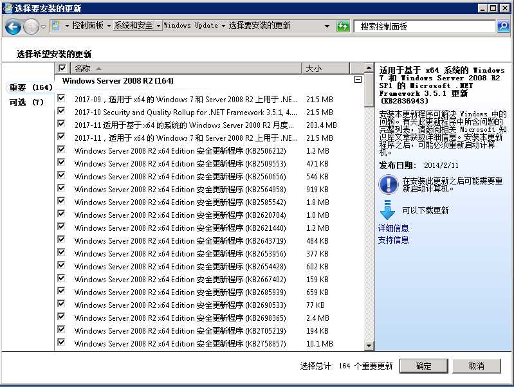Uncheck the KB2506212 update checkbox
Viewport: 514px width, 387px height.
61,149
